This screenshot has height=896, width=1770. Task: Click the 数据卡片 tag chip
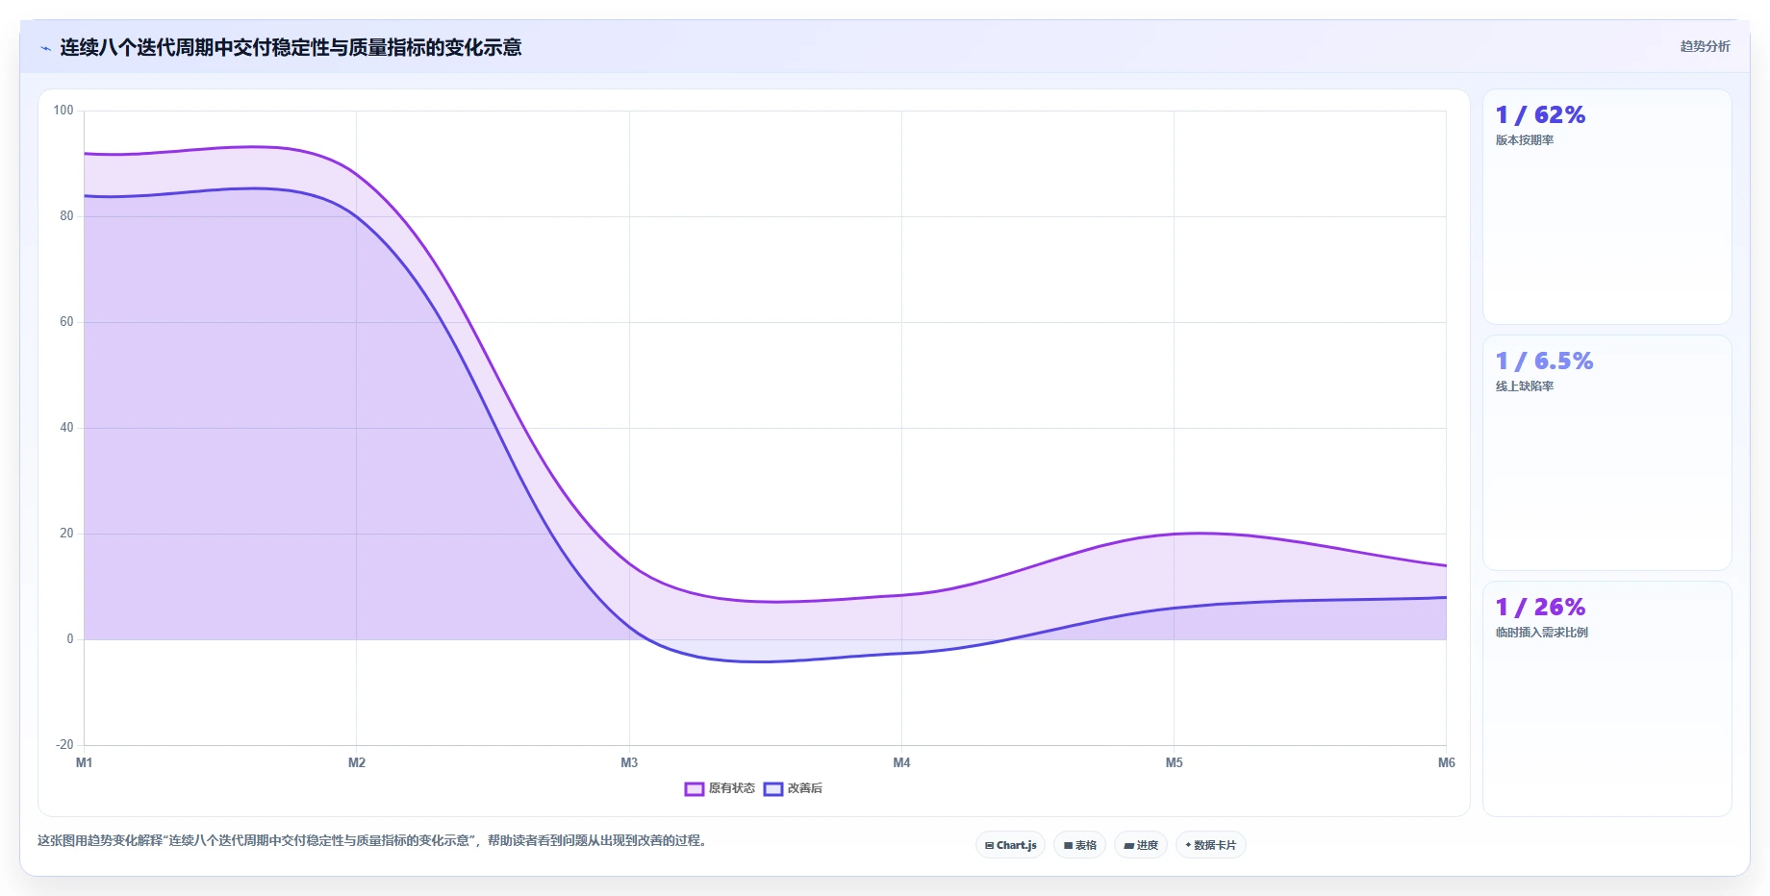click(1210, 845)
